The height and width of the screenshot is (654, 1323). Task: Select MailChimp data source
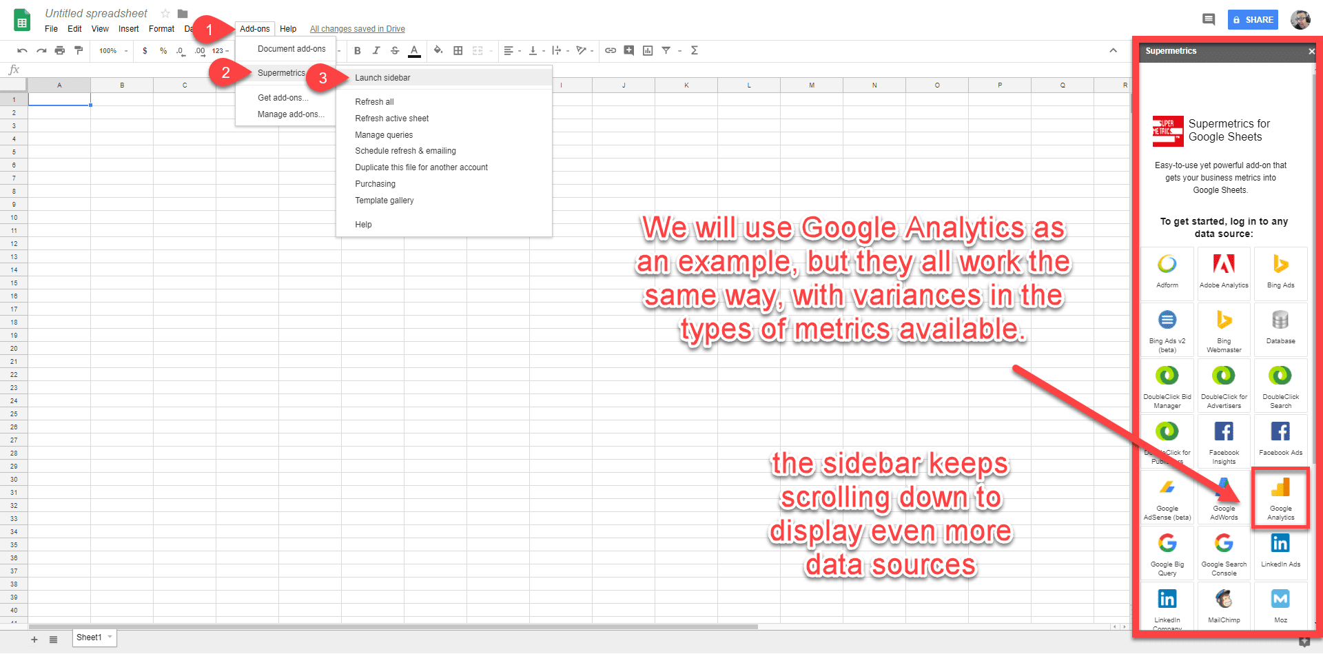(1224, 606)
